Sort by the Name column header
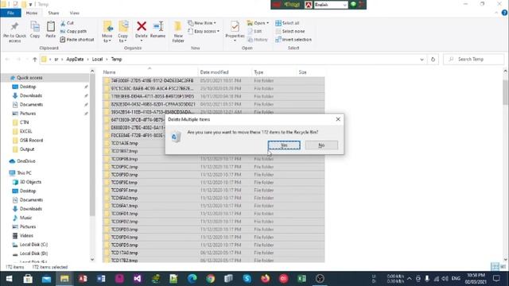The image size is (509, 286). coord(110,72)
